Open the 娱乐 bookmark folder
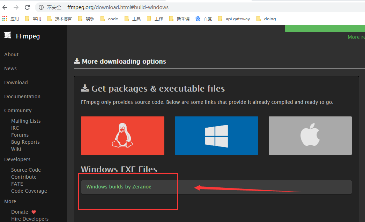 coord(86,19)
